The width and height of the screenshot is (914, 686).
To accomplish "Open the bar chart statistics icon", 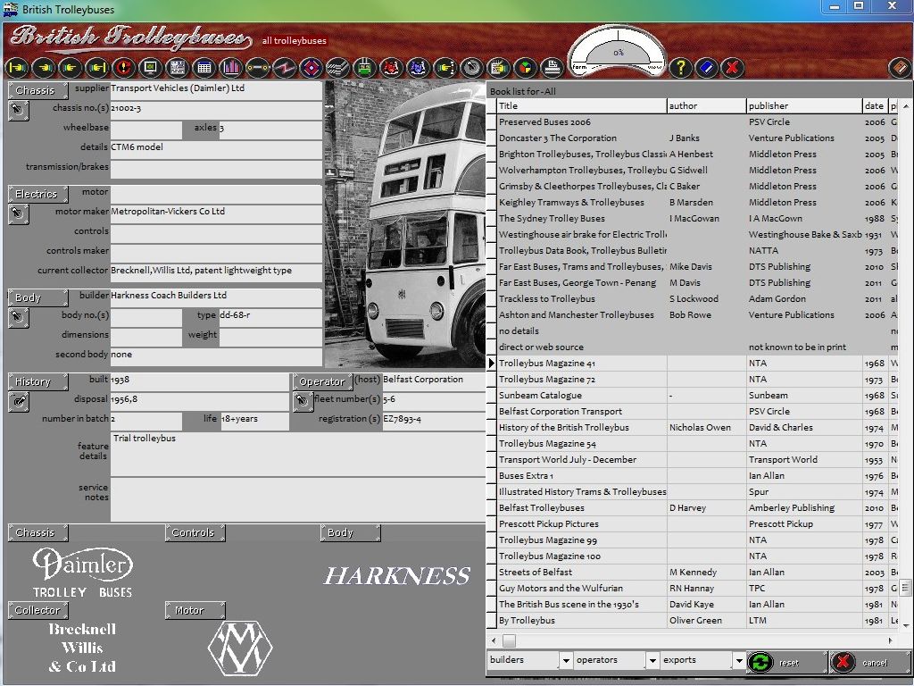I will click(231, 67).
